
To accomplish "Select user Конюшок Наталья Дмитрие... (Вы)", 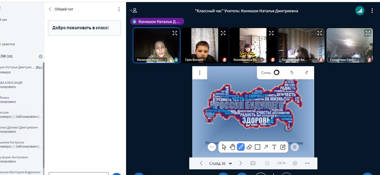I will [x=21, y=70].
